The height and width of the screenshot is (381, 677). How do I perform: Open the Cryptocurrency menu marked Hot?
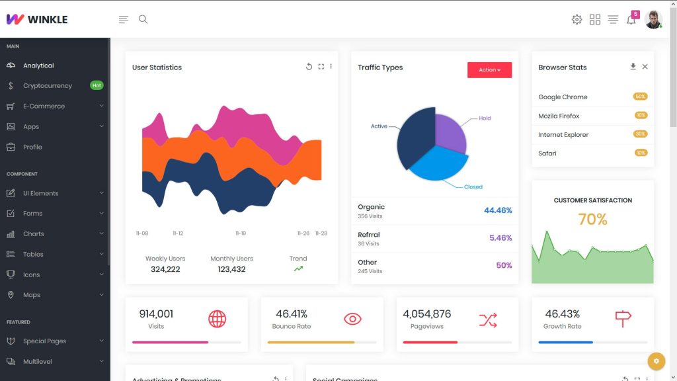(50, 85)
